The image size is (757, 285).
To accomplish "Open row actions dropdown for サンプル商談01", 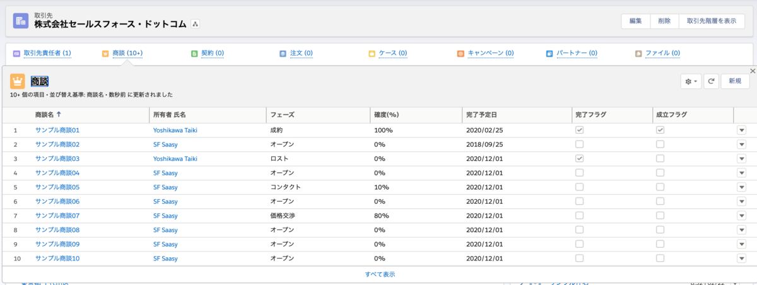I will [x=741, y=130].
